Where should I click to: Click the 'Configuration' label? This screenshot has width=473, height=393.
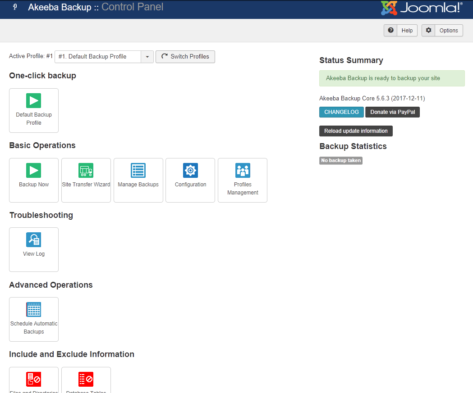[x=191, y=185]
